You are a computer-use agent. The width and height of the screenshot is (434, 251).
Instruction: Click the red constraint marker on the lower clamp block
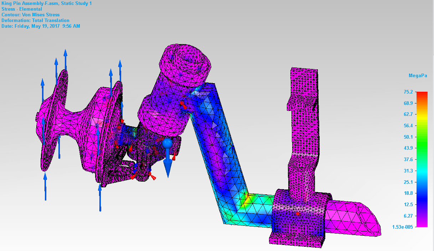[x=298, y=214]
